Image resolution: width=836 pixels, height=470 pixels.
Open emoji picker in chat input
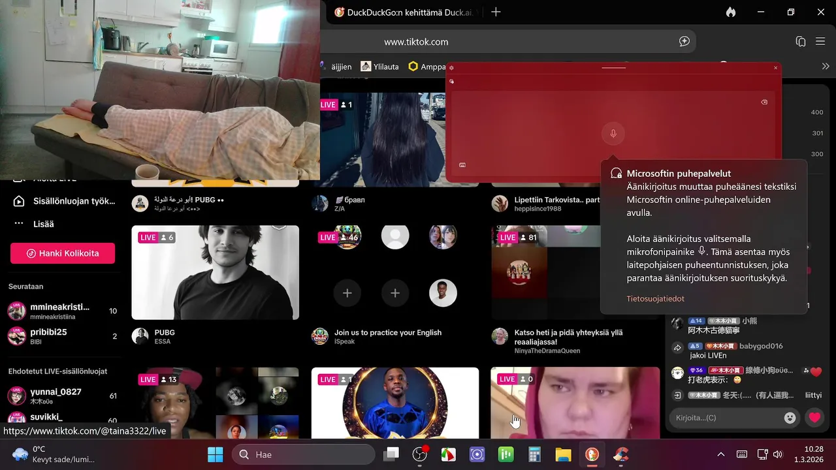point(790,418)
